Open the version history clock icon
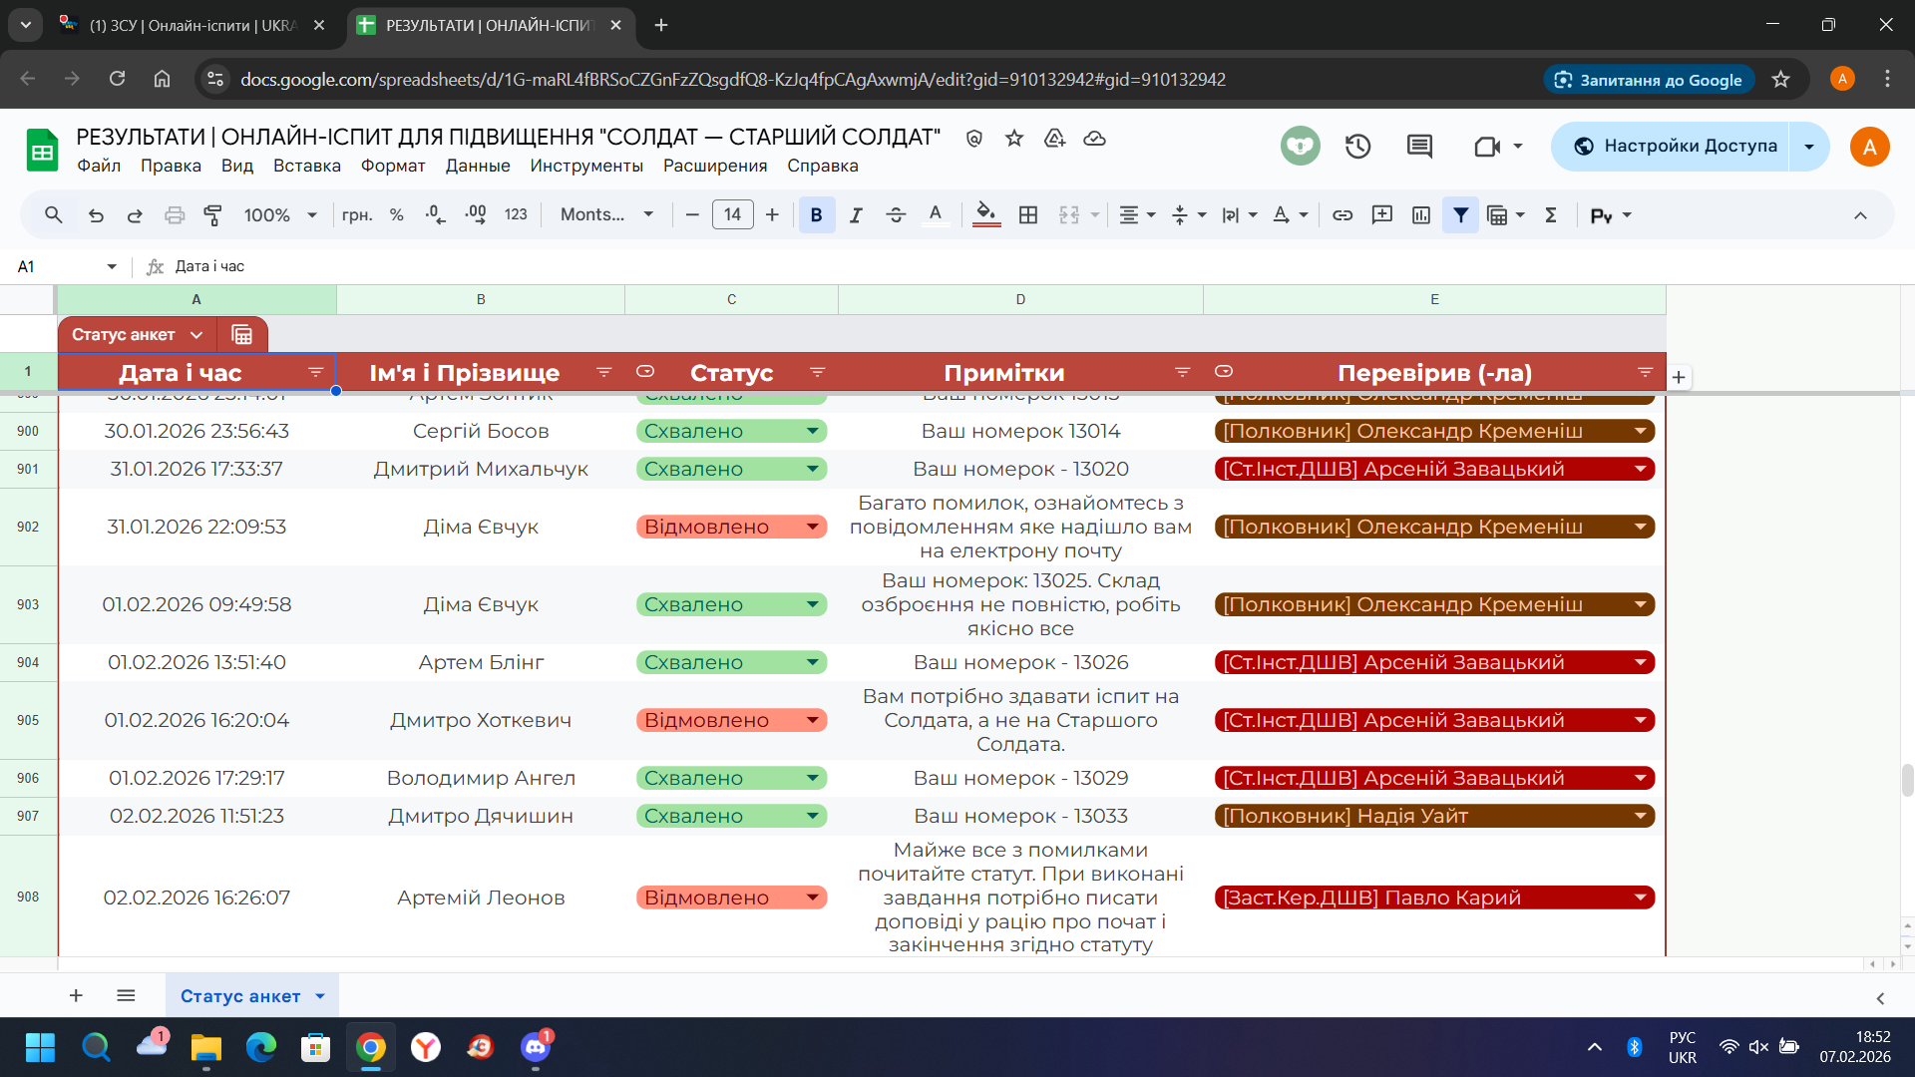Viewport: 1915px width, 1077px height. point(1357,147)
